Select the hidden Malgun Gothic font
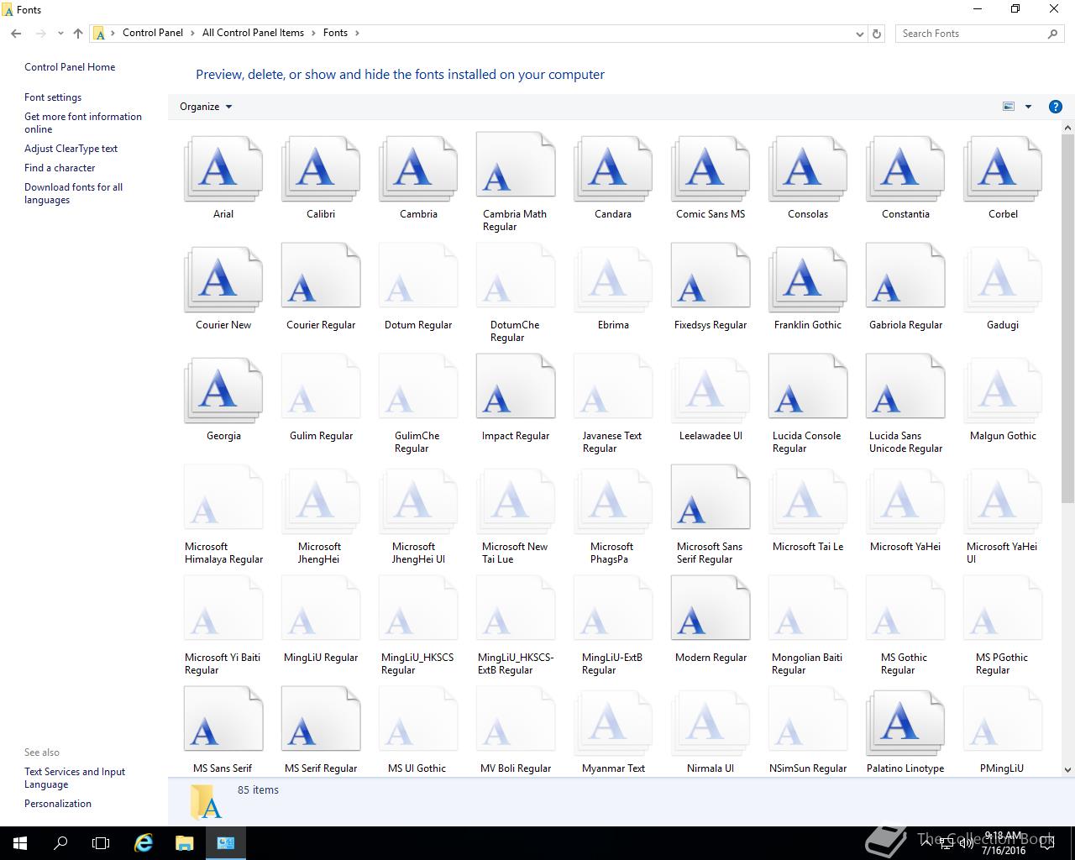Screen dimensions: 1075x860 coord(1003,391)
